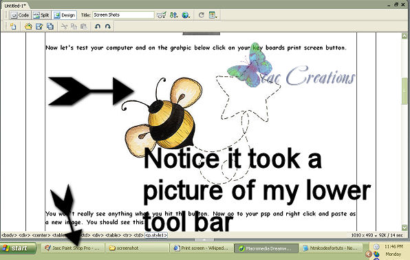Select the <body> tag in tag selector

point(9,235)
